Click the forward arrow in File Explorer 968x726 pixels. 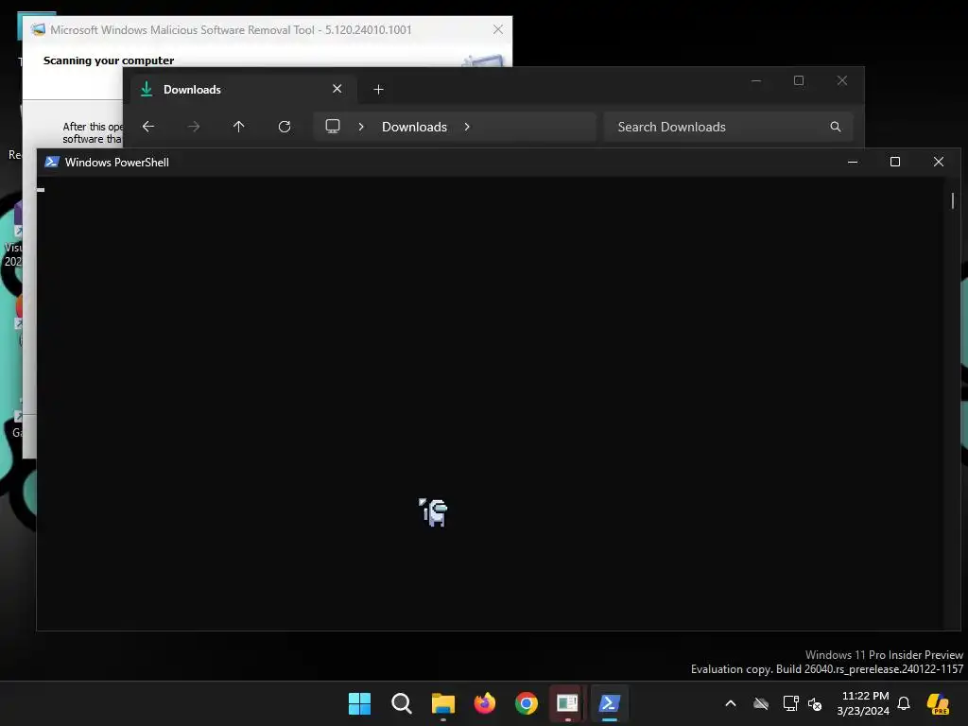[193, 127]
